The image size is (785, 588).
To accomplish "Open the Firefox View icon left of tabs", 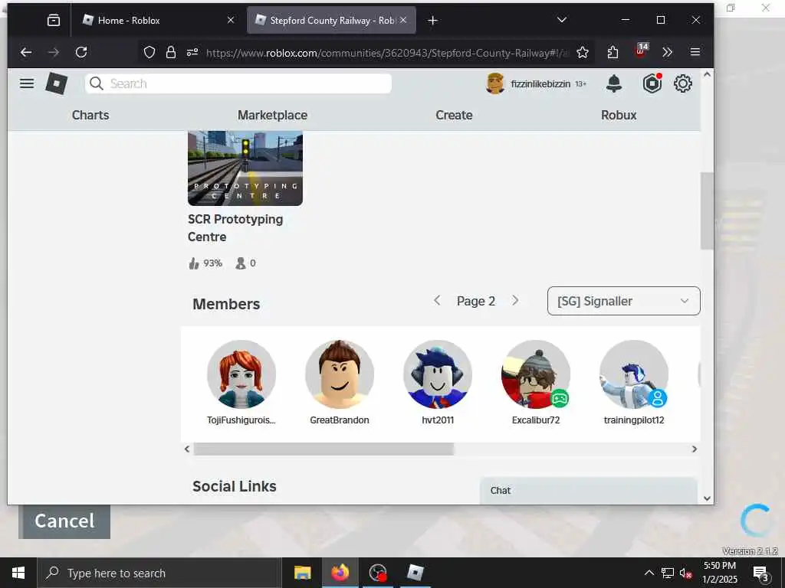I will (54, 21).
